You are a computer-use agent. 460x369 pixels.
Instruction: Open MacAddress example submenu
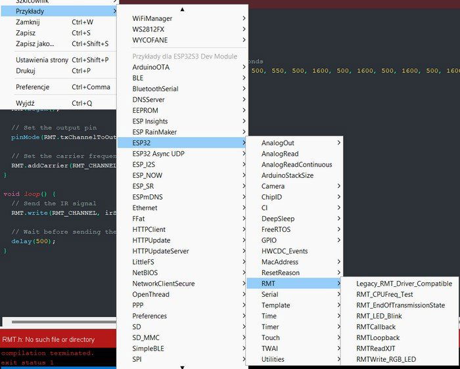pyautogui.click(x=294, y=262)
